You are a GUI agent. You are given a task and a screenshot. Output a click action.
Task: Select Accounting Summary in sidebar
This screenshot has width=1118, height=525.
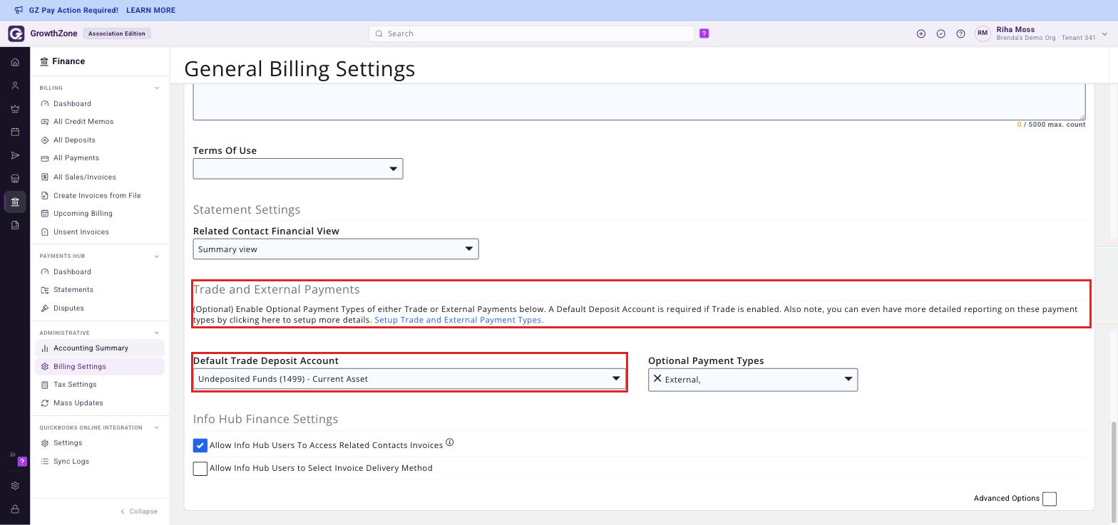(x=100, y=348)
